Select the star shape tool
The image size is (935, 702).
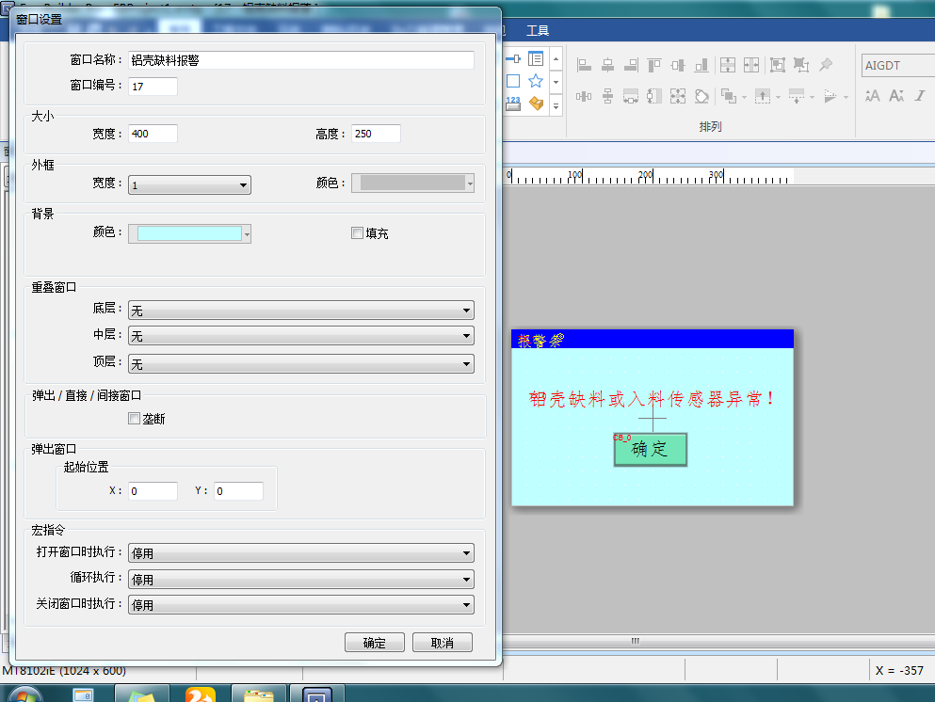click(x=536, y=81)
